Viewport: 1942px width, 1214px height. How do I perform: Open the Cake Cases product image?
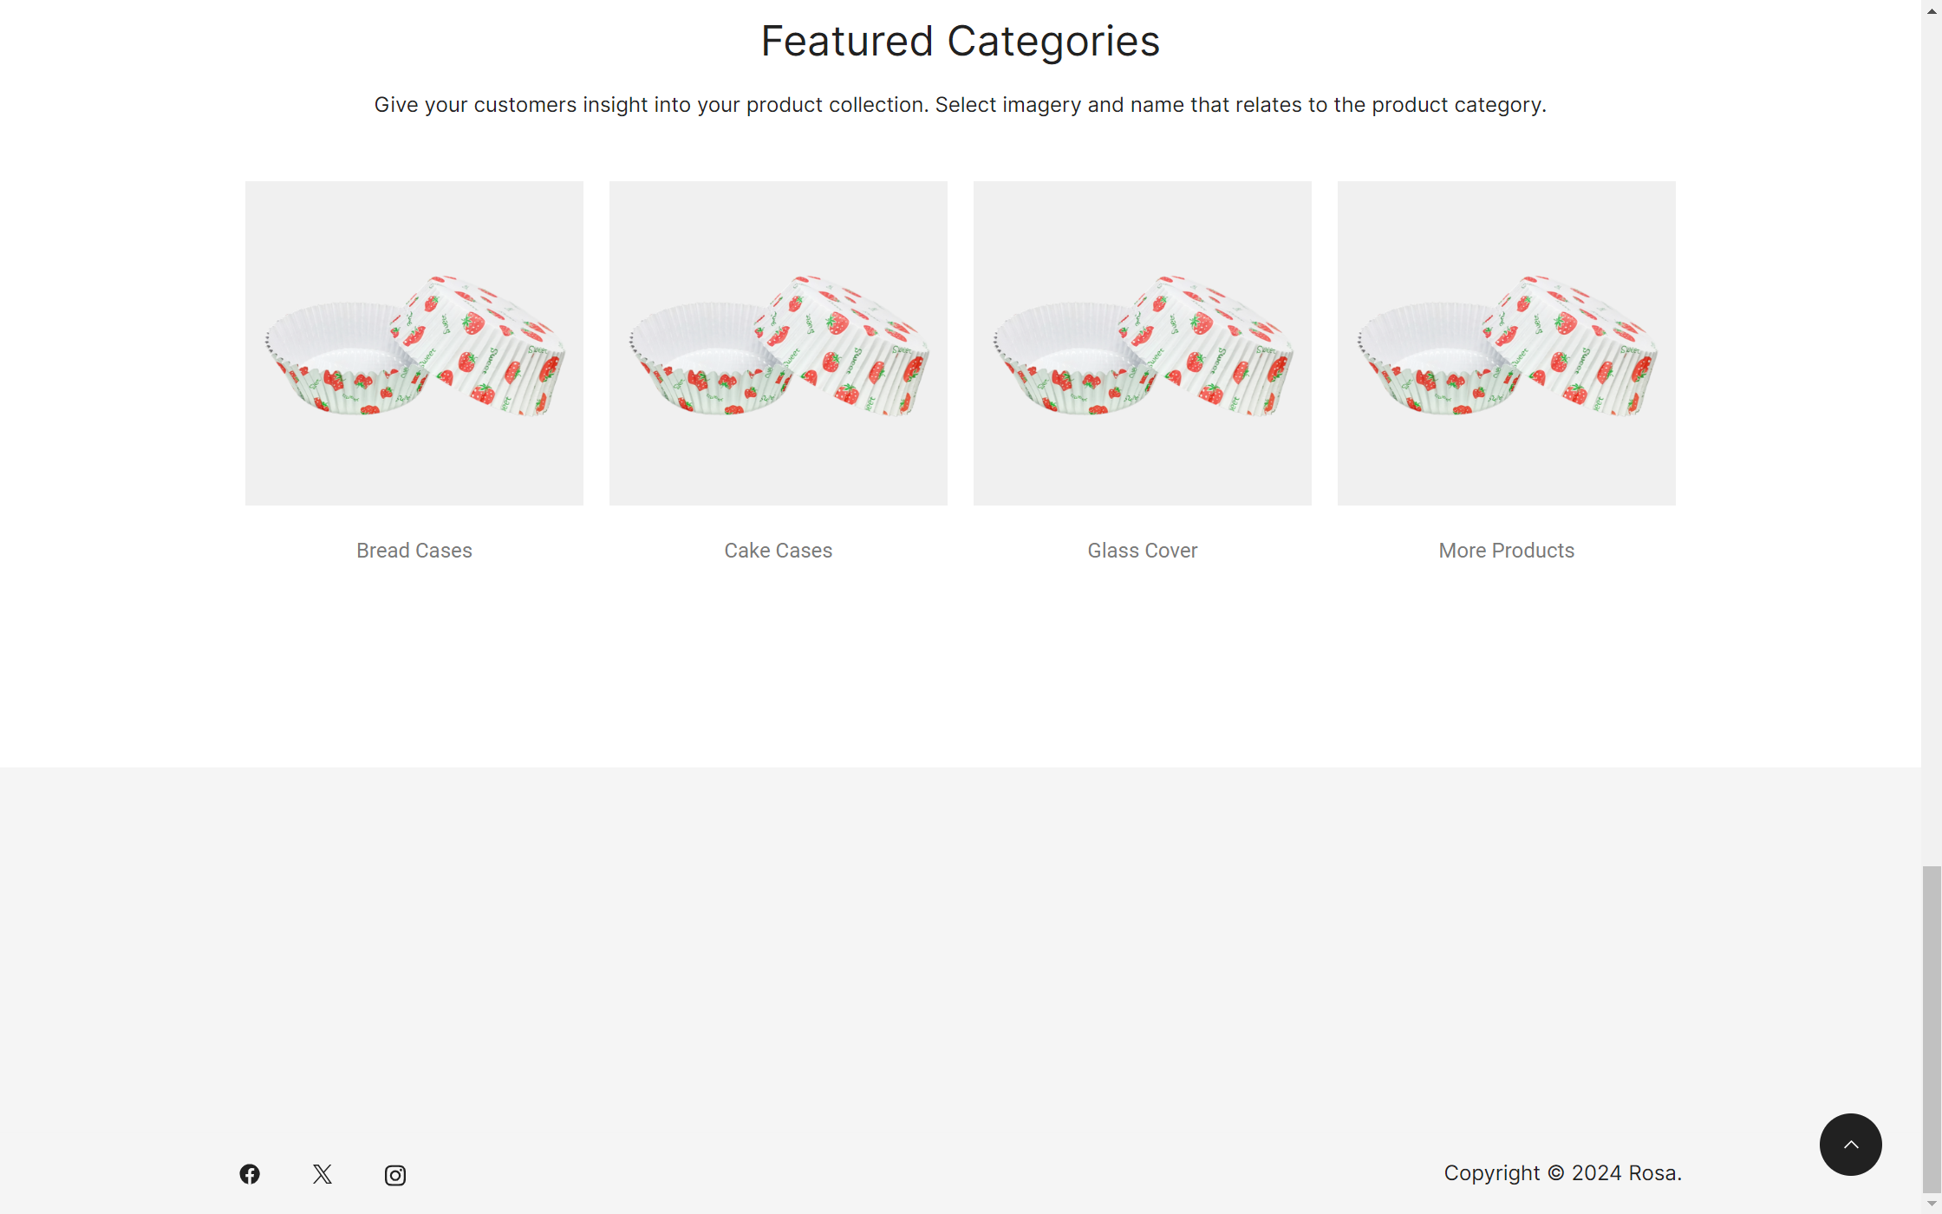point(779,343)
